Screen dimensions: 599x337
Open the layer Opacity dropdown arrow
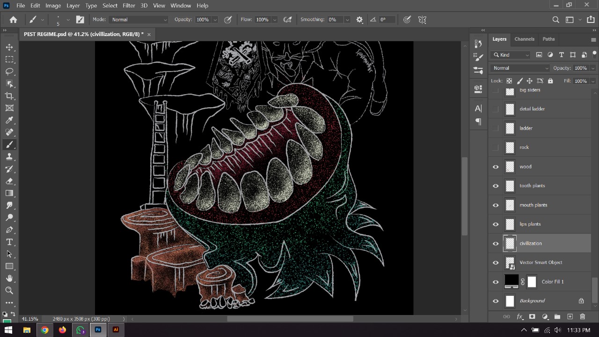pos(593,68)
